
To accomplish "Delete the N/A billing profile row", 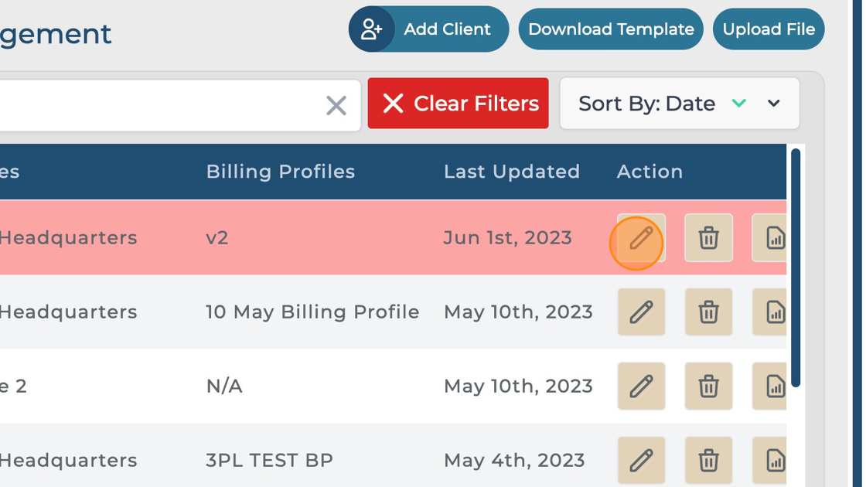I will coord(708,386).
